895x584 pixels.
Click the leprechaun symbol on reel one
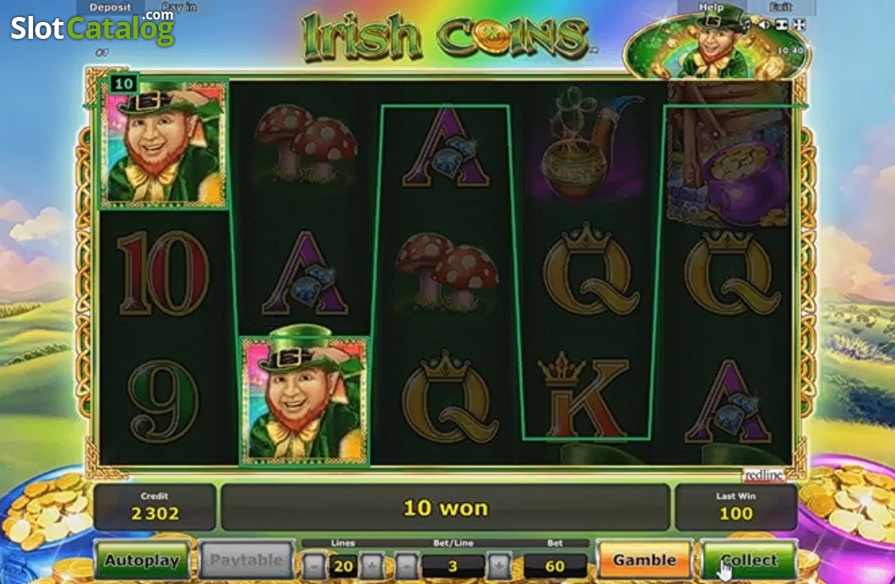pyautogui.click(x=164, y=143)
